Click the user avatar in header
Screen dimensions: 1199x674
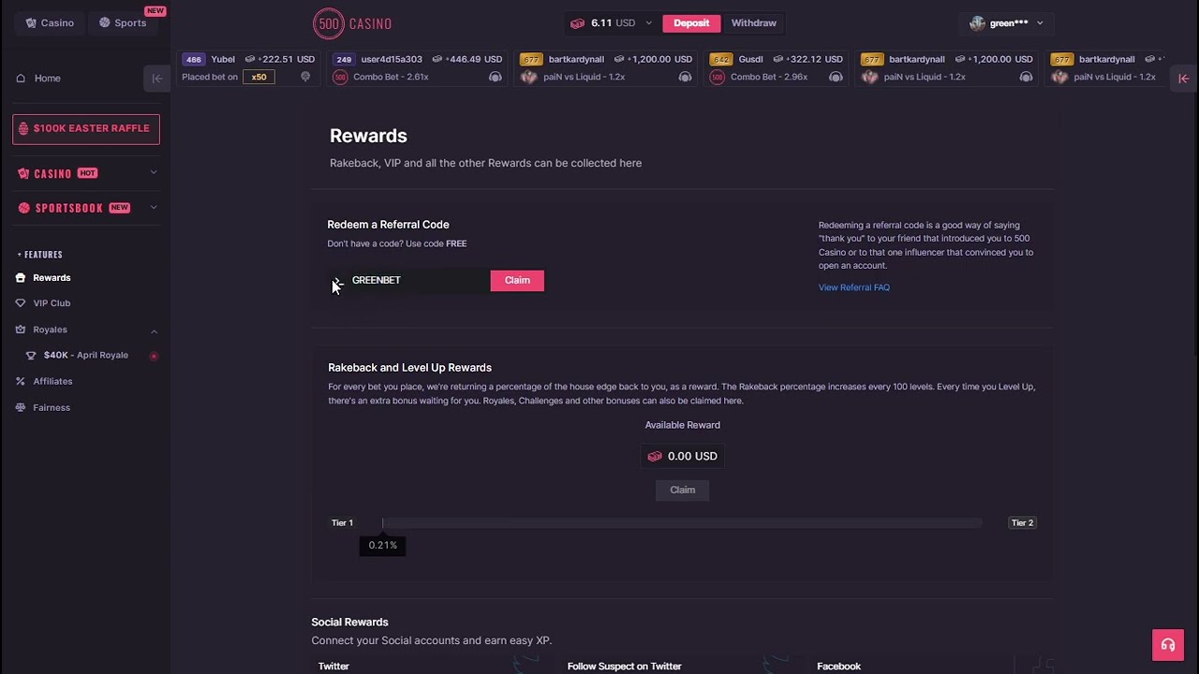(977, 23)
